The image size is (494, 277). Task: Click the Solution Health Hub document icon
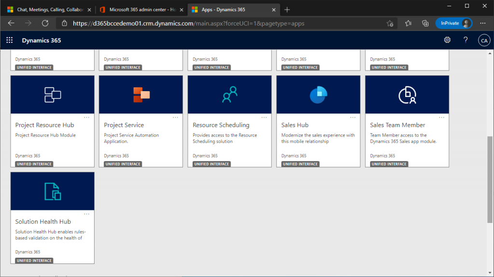coord(52,191)
